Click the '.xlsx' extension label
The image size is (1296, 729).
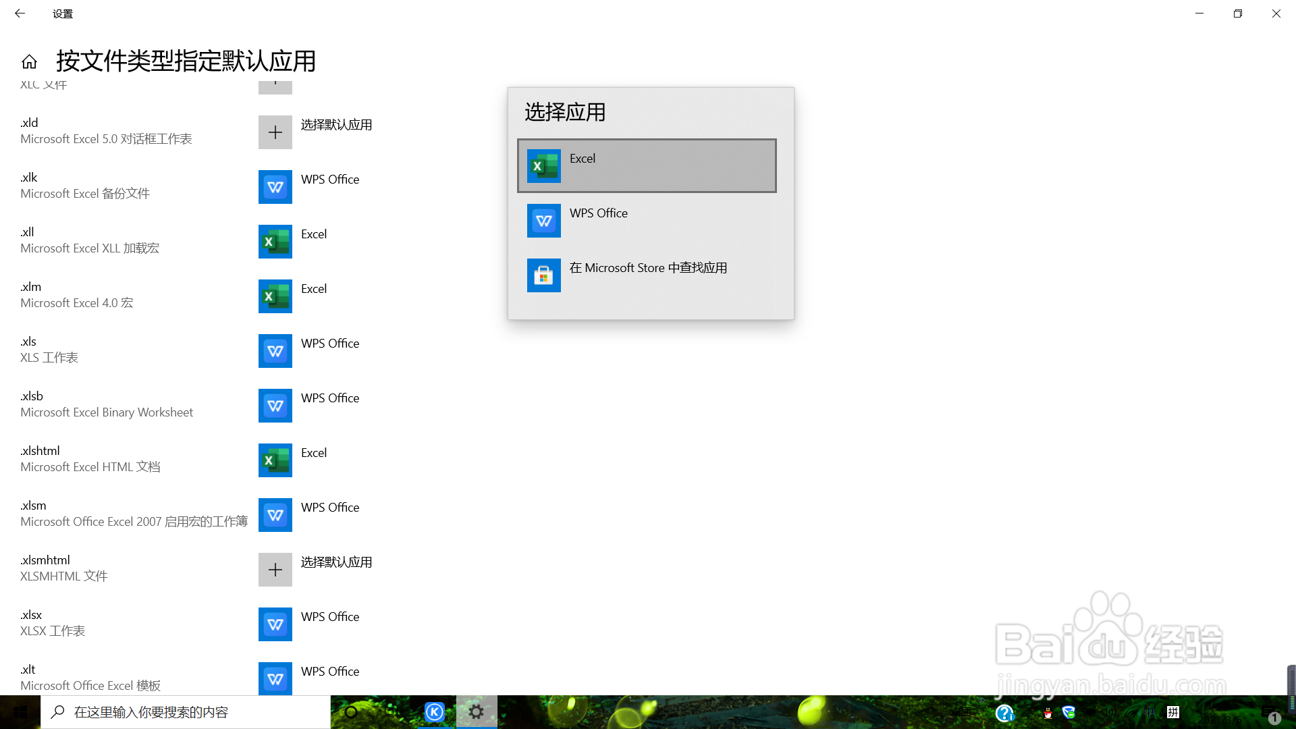click(31, 615)
